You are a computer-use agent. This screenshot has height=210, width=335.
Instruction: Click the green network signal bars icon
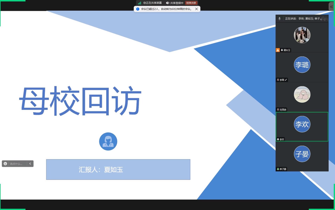click(139, 3)
